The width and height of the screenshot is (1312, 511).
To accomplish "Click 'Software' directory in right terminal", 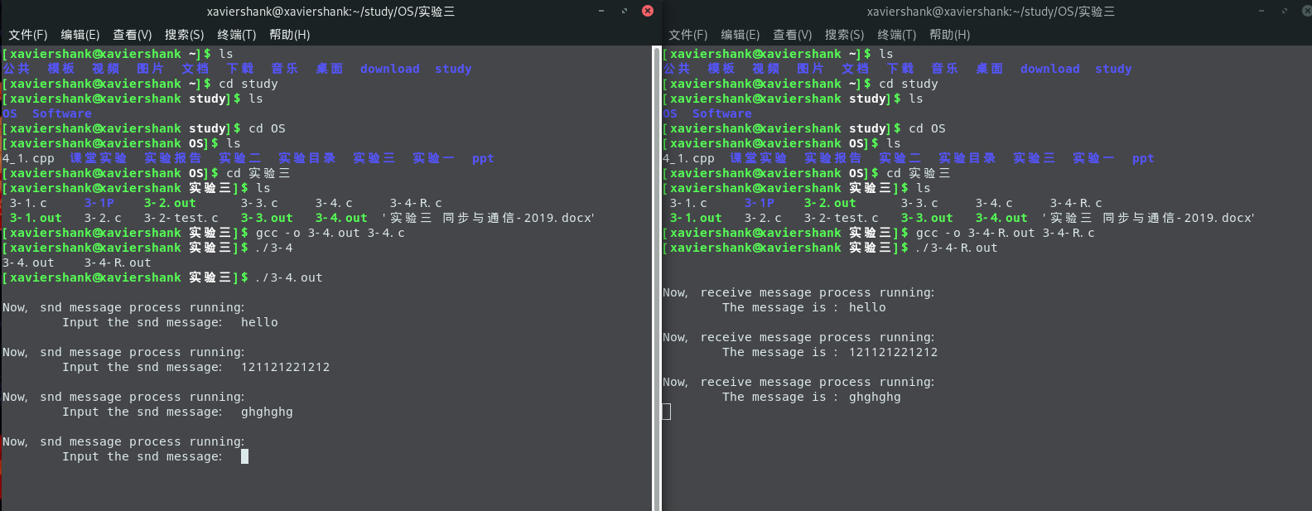I will click(x=722, y=113).
